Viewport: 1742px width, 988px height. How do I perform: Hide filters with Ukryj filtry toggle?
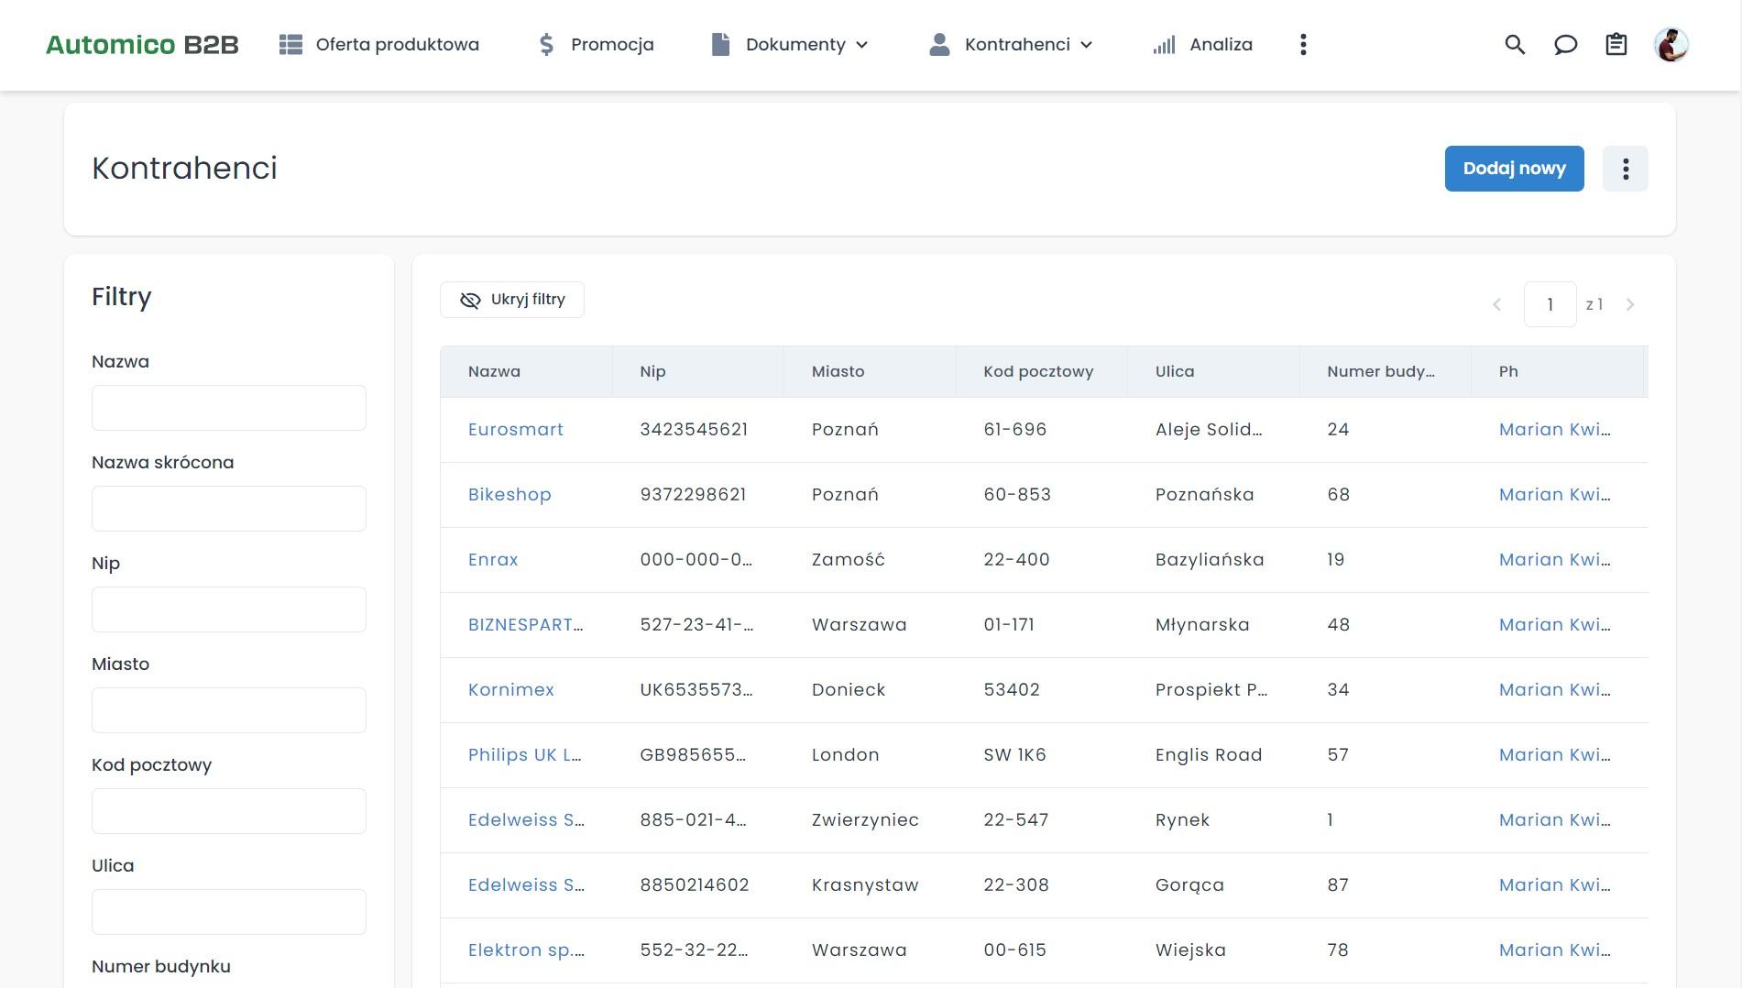[512, 300]
